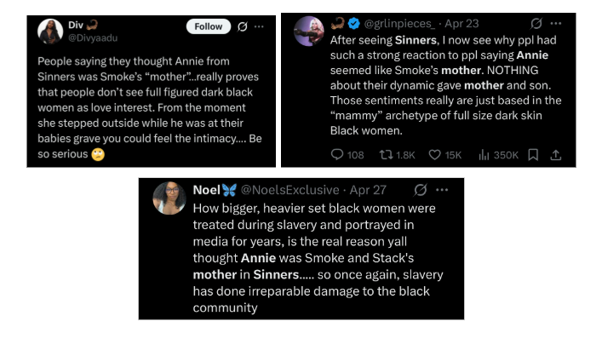Image resolution: width=596 pixels, height=339 pixels.
Task: Open the @NoelsExclusive handle link
Action: pos(290,190)
